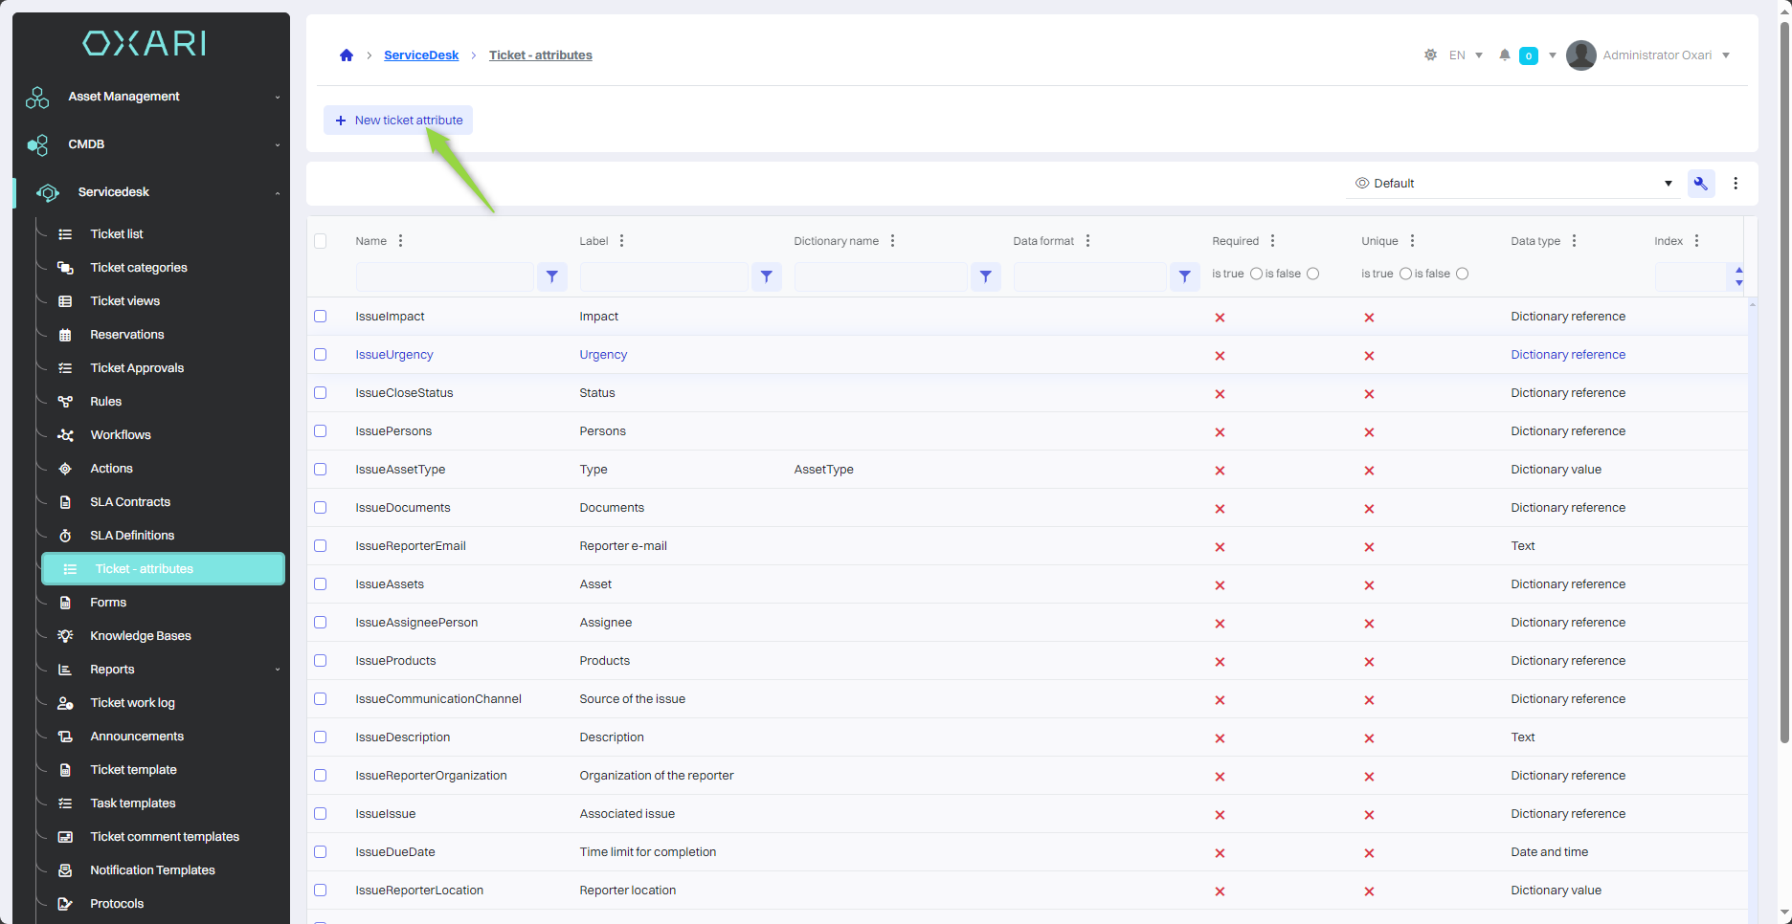The image size is (1792, 924).
Task: Select the Unique 'is false' radio button
Action: pos(1462,275)
